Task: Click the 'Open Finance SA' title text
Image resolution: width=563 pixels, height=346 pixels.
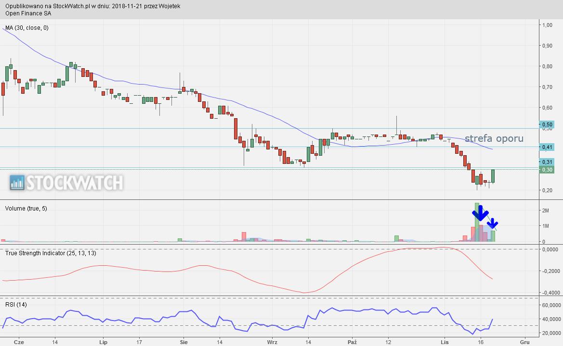Action: pos(28,13)
